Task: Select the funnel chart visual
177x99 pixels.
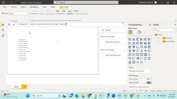Action: pos(134,47)
